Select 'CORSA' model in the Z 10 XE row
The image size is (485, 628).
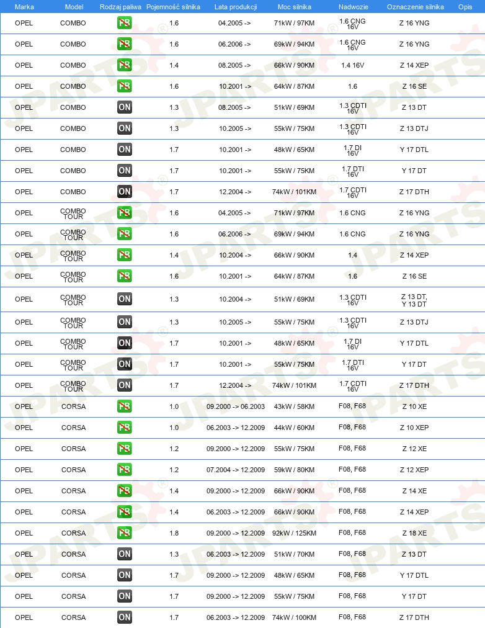(x=74, y=406)
